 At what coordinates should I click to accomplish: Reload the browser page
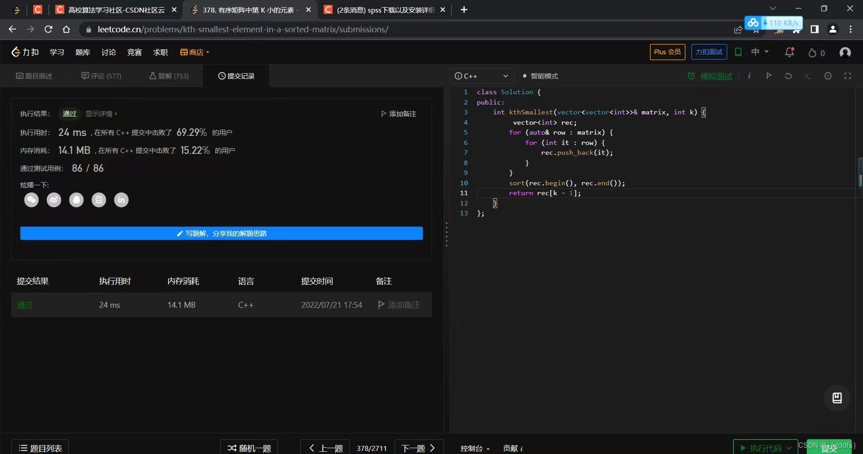point(49,29)
